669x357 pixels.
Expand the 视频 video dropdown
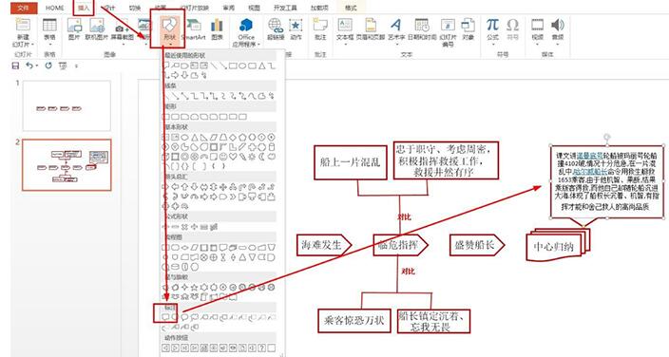(x=538, y=44)
